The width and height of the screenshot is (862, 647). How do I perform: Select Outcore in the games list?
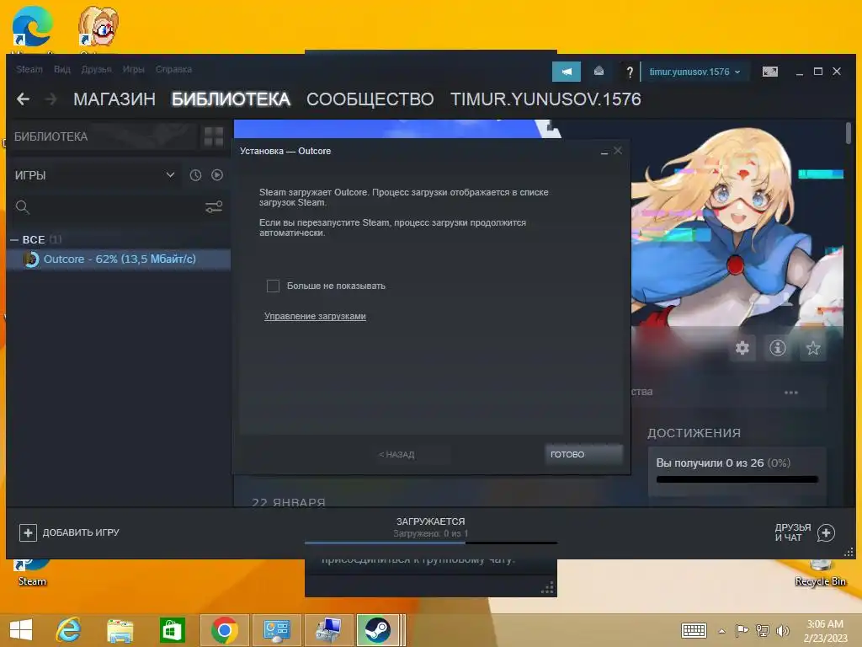click(x=120, y=259)
